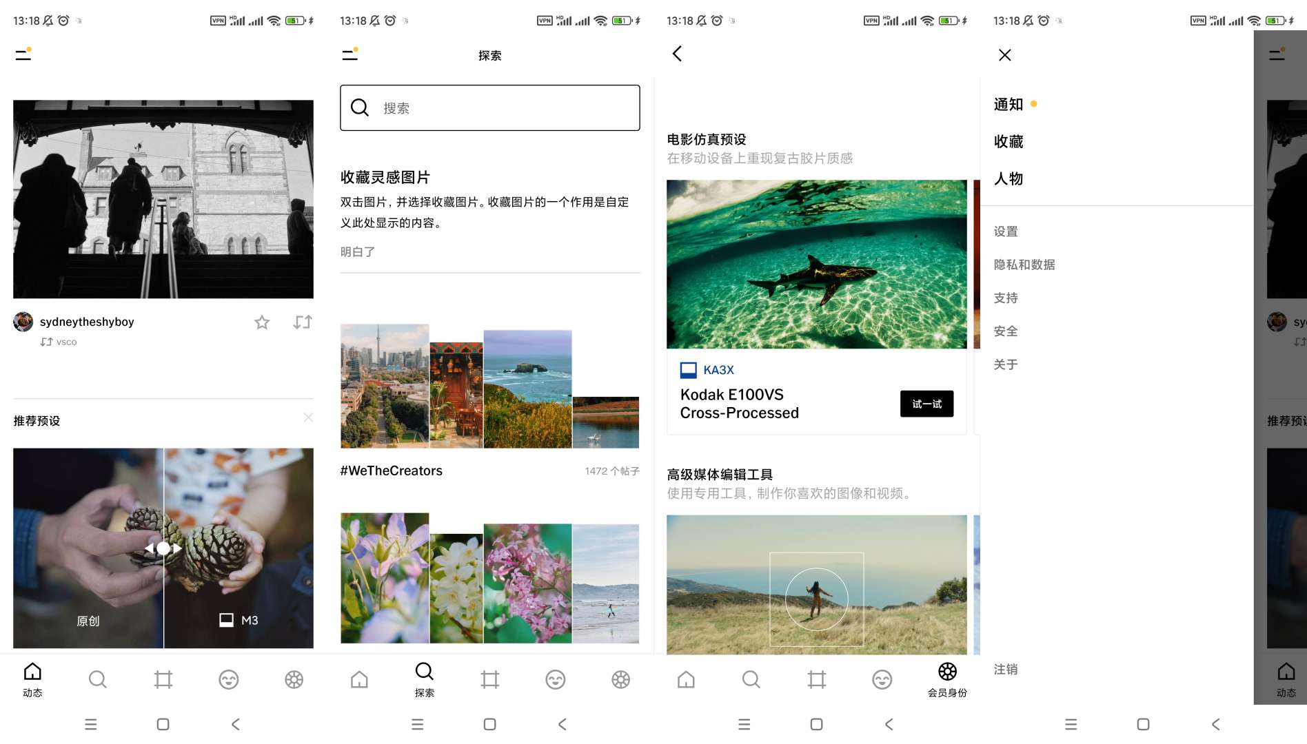Open the #WeTheCreators photo collage

click(x=490, y=386)
